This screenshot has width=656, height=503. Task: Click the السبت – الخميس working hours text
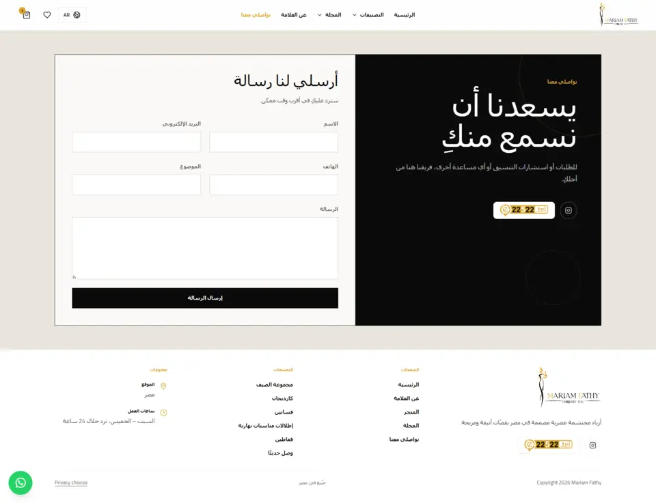point(109,422)
